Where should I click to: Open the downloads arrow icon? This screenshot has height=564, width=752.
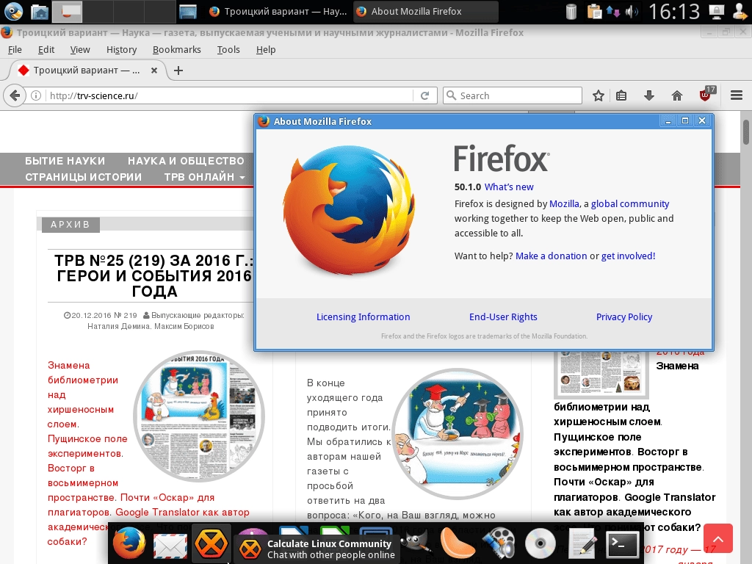pos(649,95)
